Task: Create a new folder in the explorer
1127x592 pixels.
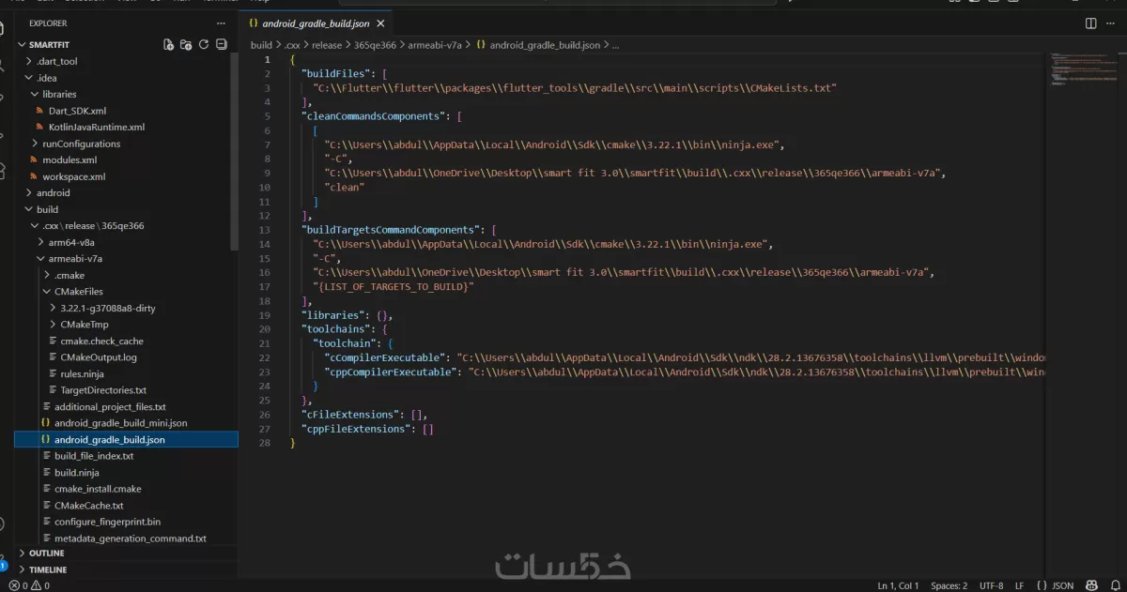Action: click(x=187, y=44)
